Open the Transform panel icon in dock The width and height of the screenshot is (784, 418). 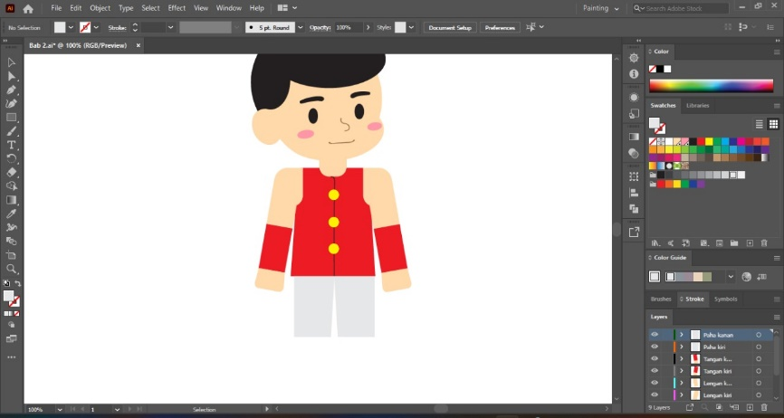634,176
